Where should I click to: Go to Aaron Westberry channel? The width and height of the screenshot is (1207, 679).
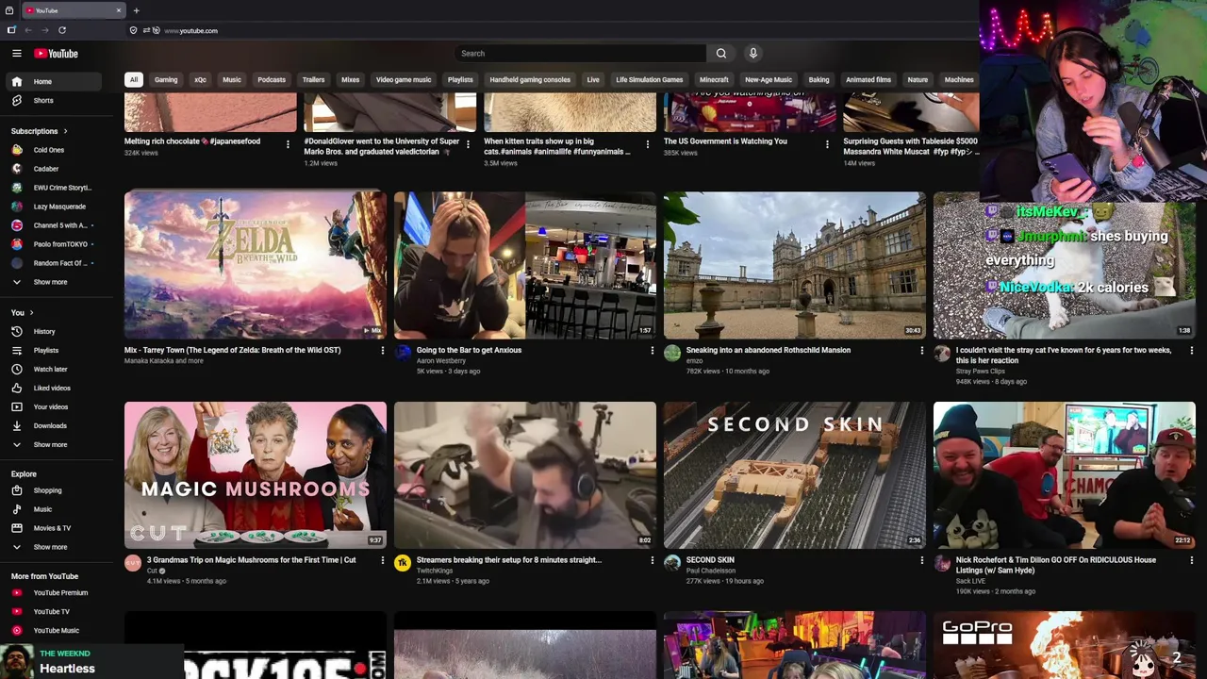click(441, 361)
